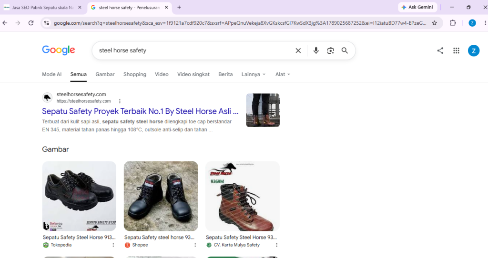Expand the Lainnya dropdown
This screenshot has height=258, width=488.
(x=254, y=74)
